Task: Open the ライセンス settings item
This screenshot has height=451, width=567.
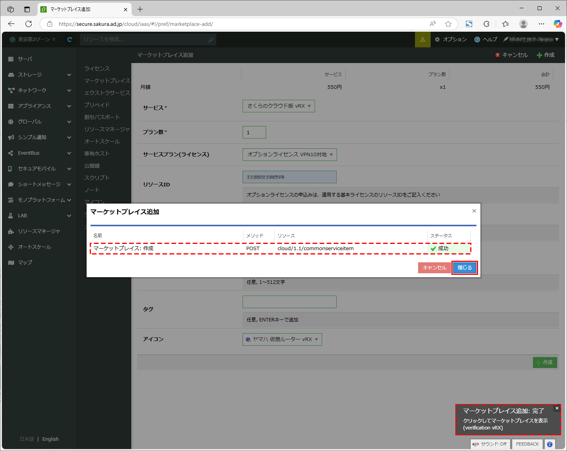Action: point(97,69)
